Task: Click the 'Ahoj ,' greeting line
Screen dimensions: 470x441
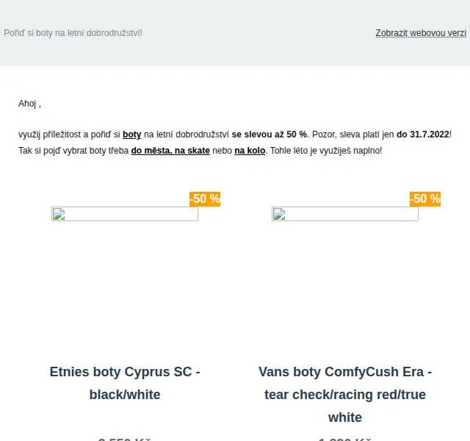Action: 29,104
